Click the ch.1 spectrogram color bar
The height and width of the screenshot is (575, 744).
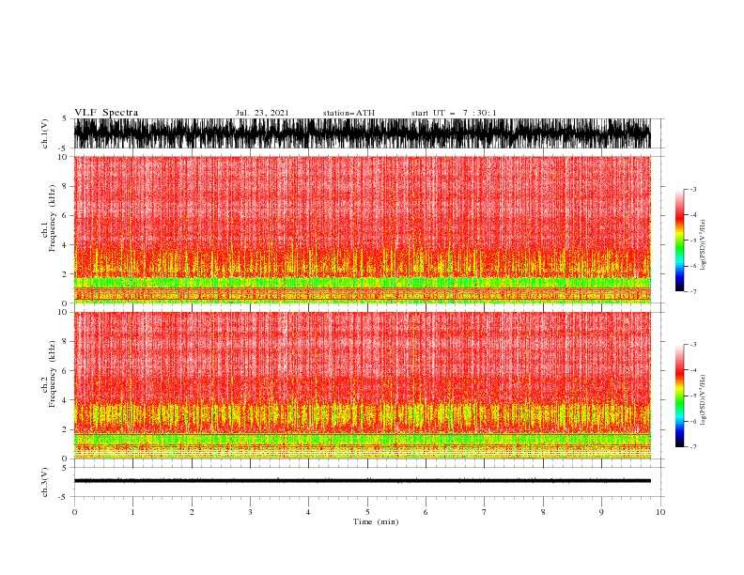679,241
